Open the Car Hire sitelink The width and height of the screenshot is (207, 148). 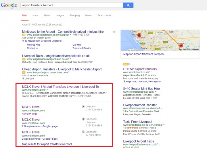click(x=77, y=45)
